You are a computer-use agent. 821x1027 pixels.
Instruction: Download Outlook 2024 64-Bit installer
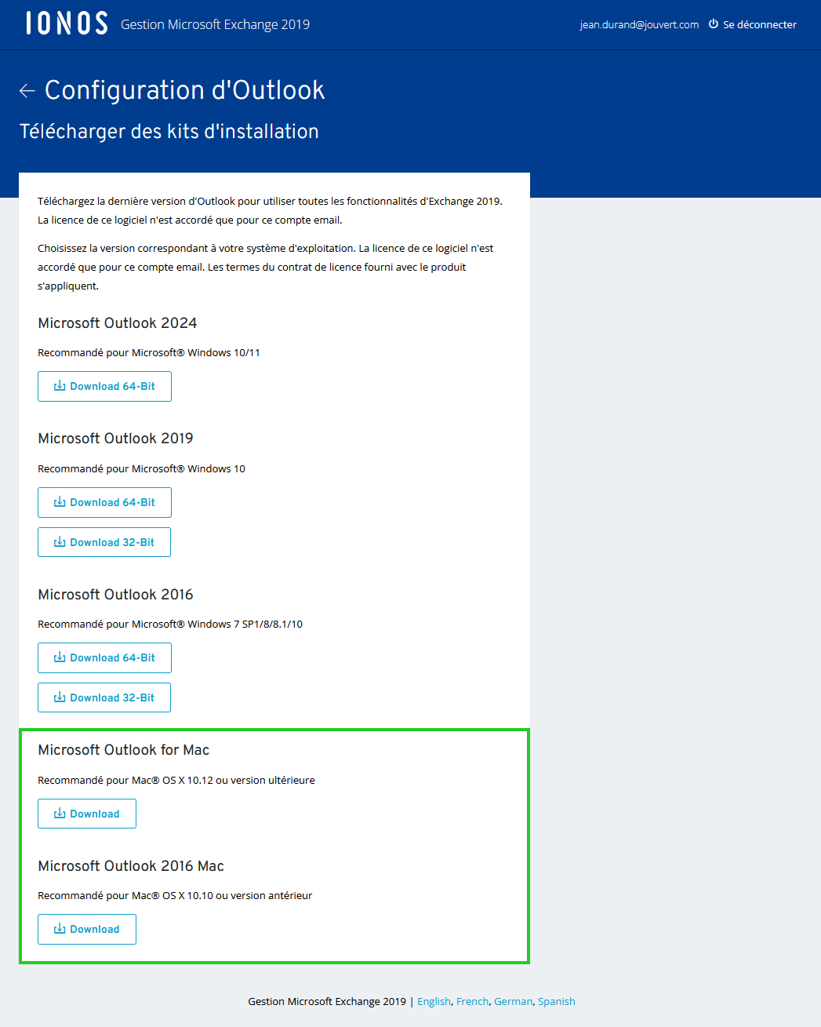[104, 386]
